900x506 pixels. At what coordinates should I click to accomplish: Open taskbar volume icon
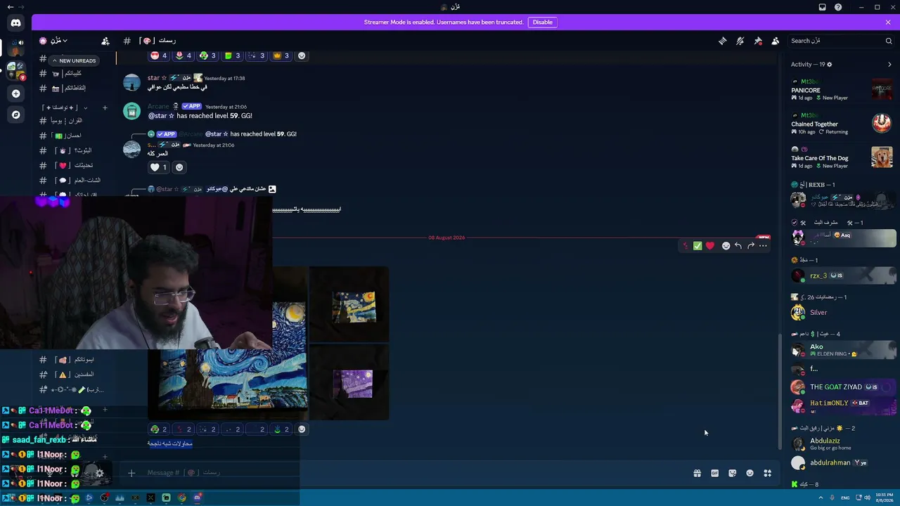[x=867, y=498]
